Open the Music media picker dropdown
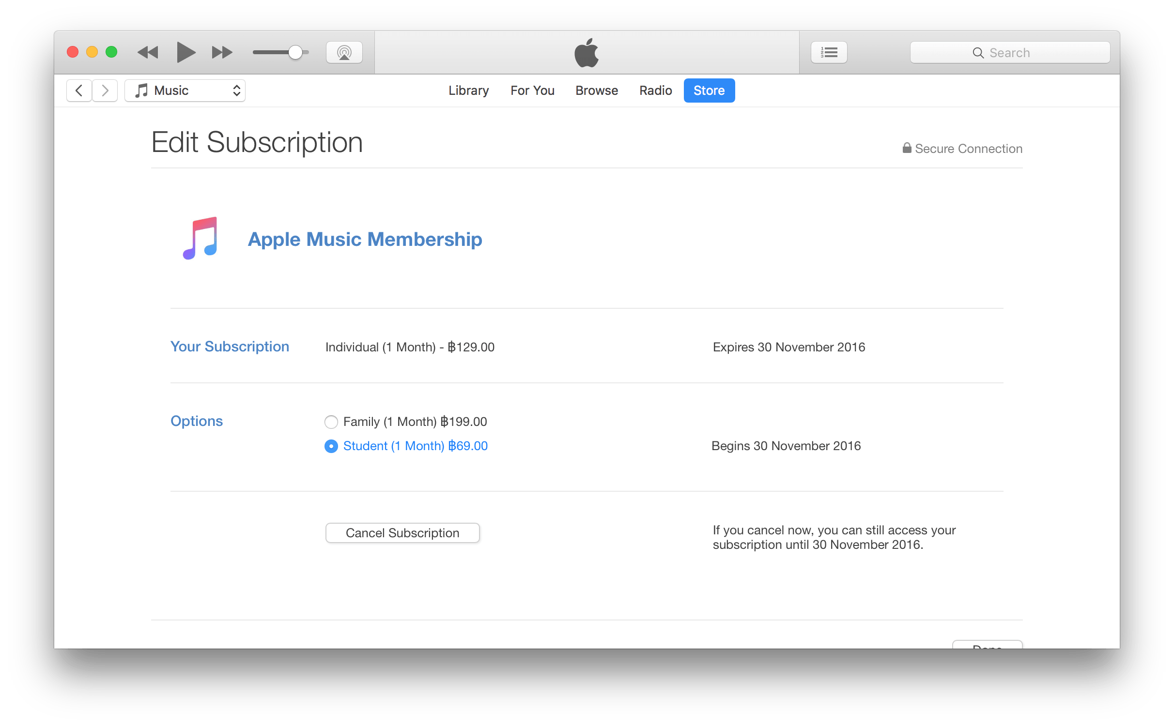 click(x=185, y=91)
